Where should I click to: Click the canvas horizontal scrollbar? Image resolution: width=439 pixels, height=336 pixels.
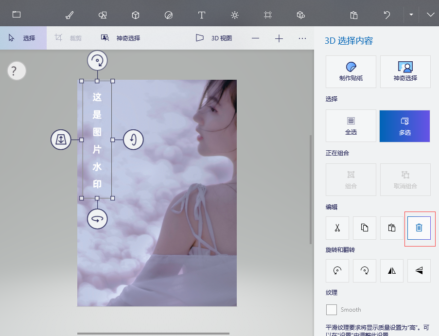pyautogui.click(x=153, y=334)
